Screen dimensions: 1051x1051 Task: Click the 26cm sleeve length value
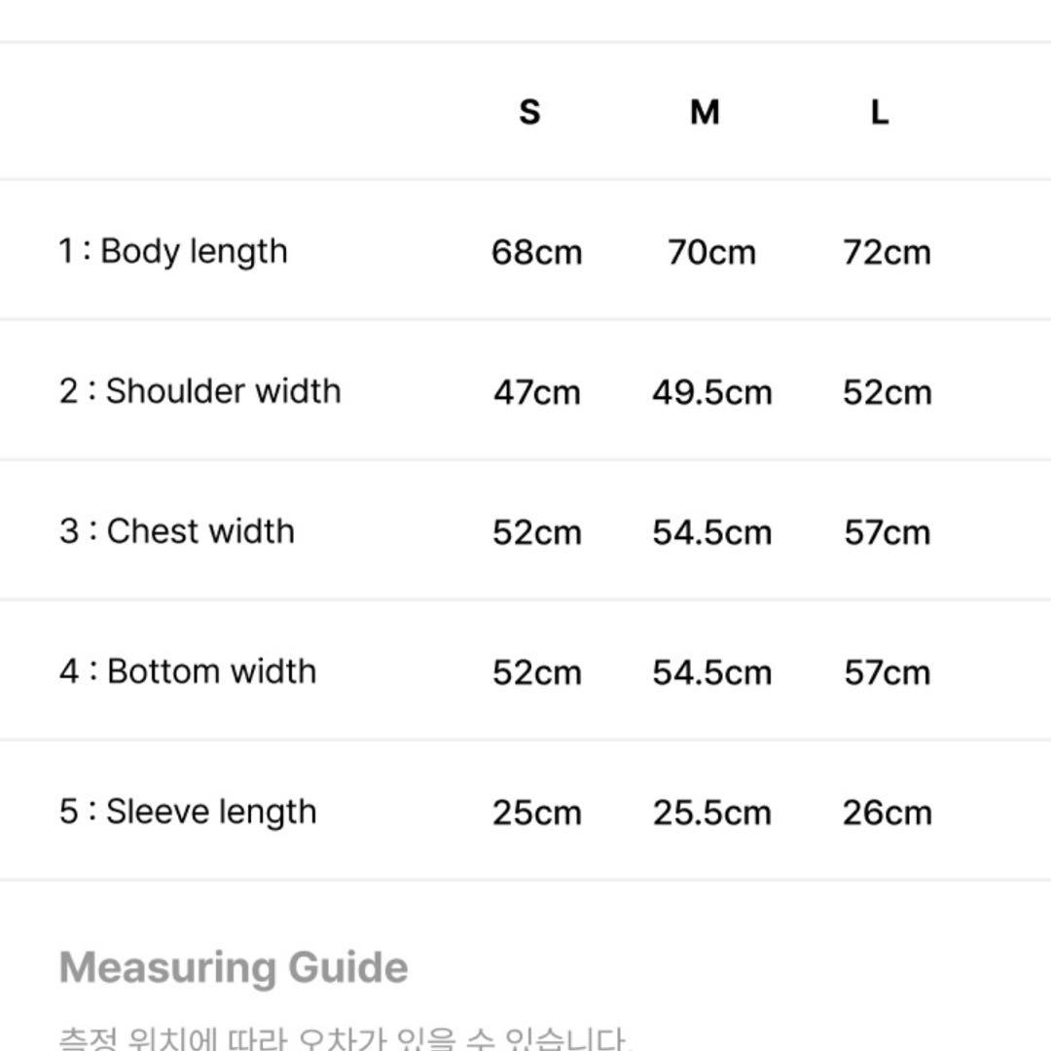point(887,813)
